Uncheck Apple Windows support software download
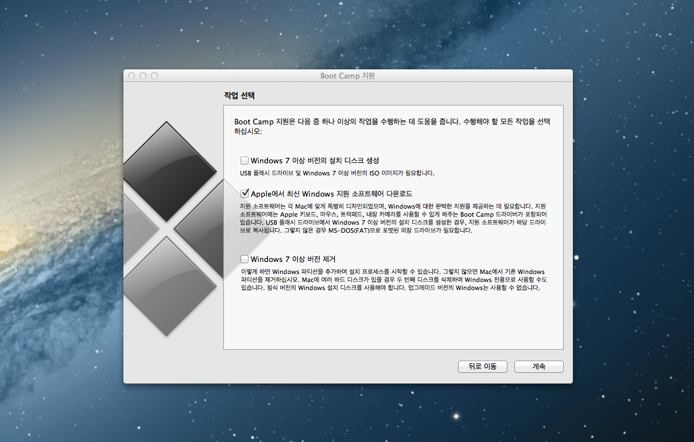The height and width of the screenshot is (442, 694). (245, 194)
